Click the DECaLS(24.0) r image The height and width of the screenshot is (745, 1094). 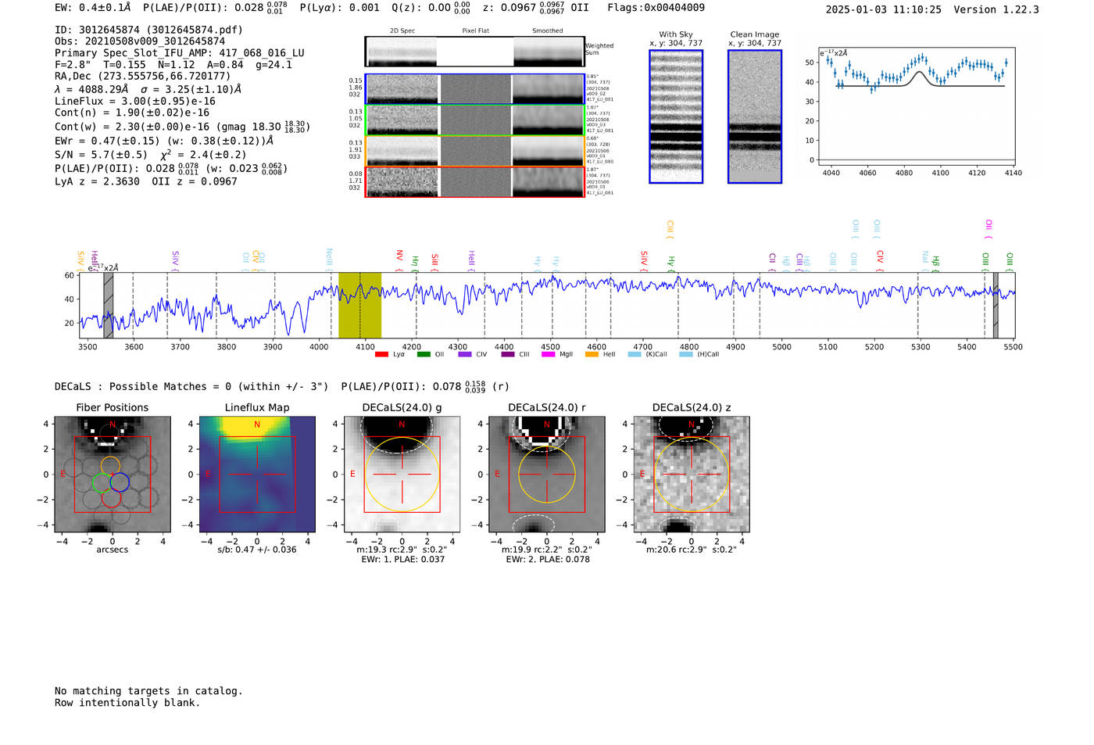(546, 475)
